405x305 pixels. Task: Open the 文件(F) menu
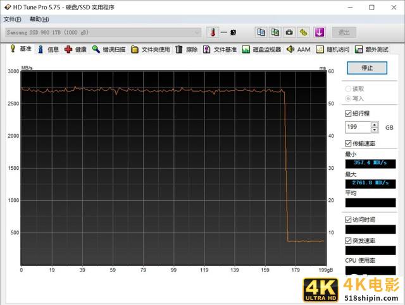(x=12, y=20)
